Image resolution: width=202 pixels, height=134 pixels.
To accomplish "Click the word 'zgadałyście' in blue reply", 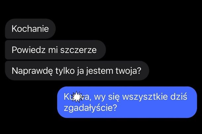I will coord(87,108).
